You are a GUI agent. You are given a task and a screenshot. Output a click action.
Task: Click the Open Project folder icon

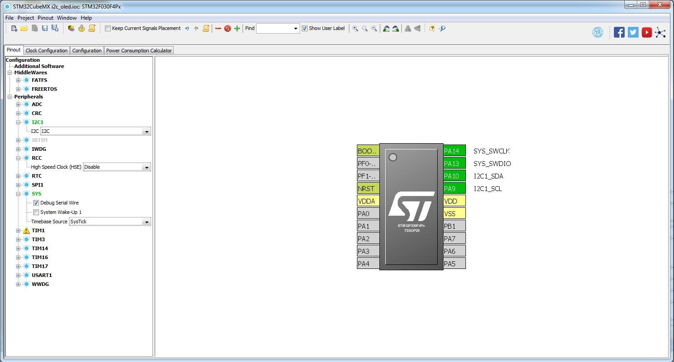(24, 28)
